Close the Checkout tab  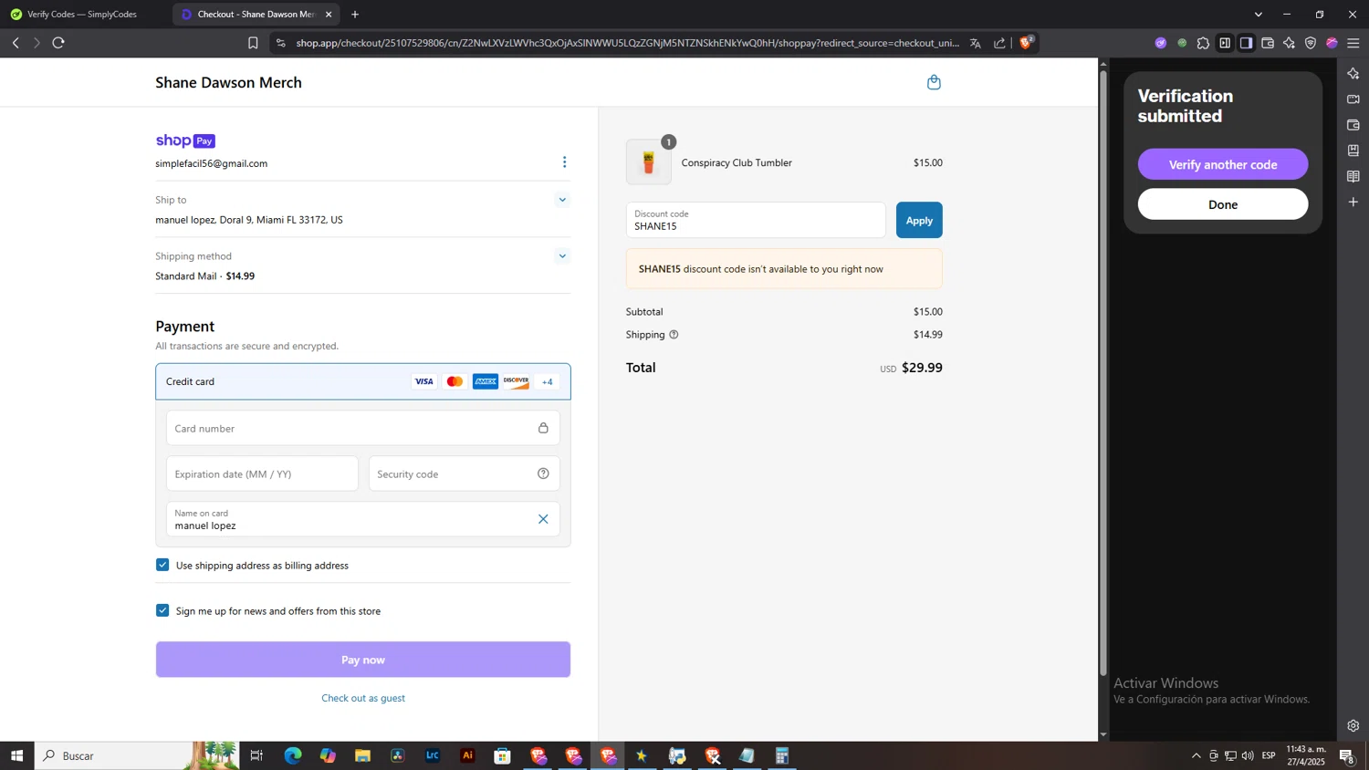tap(329, 15)
